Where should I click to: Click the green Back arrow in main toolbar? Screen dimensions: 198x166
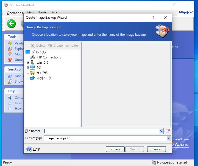(x=11, y=24)
